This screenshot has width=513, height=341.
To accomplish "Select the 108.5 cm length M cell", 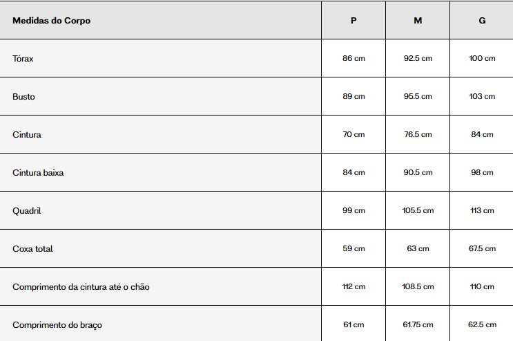I will tap(418, 286).
